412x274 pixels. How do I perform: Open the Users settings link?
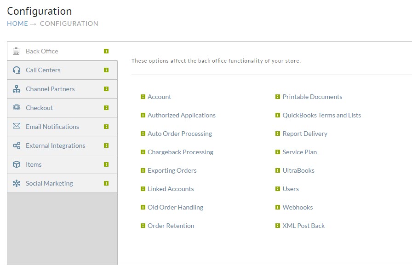coord(291,189)
